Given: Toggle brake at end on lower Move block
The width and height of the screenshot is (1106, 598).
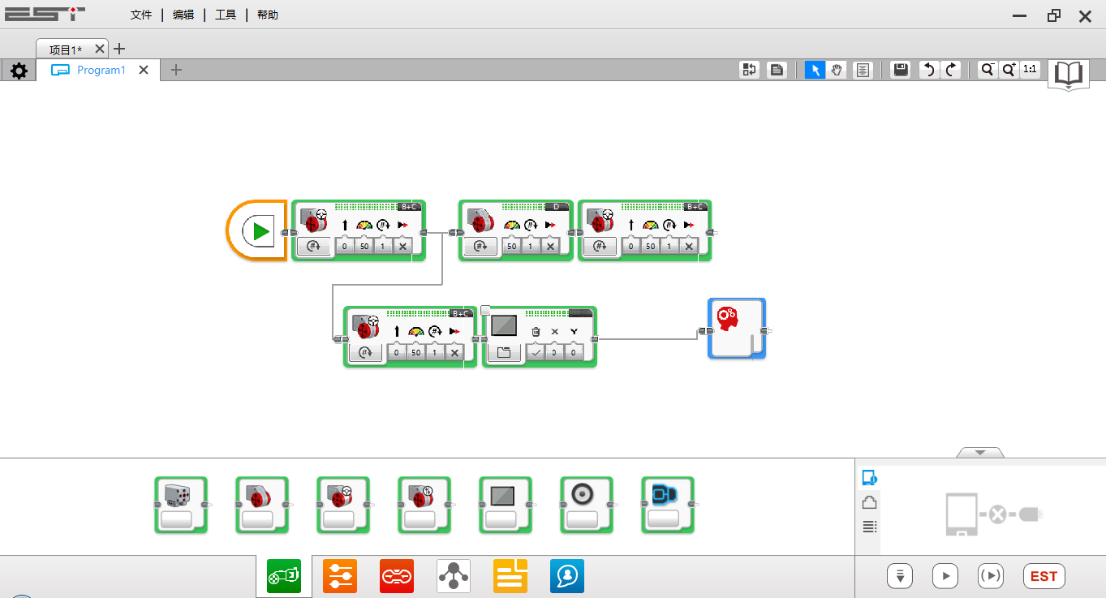Looking at the screenshot, I should click(454, 352).
